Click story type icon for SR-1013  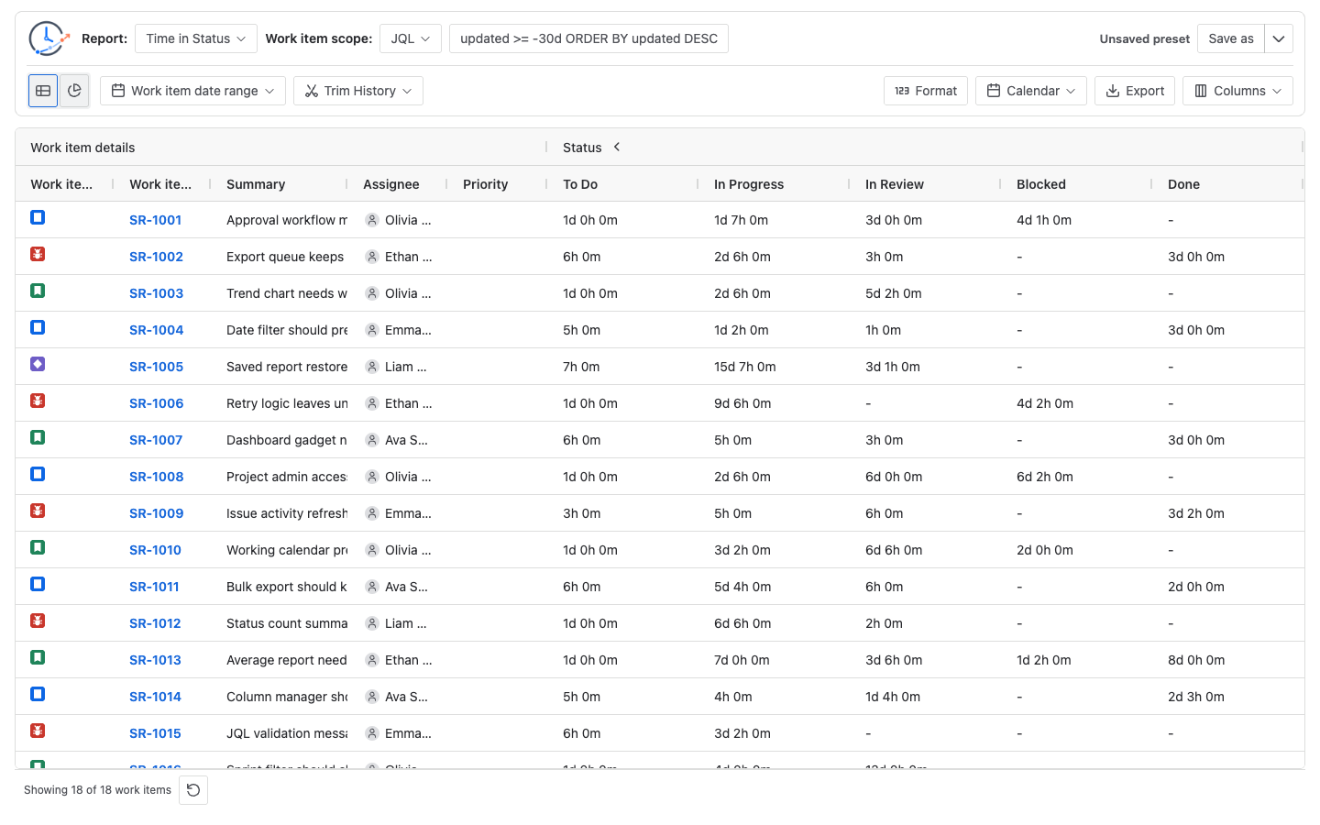[38, 657]
